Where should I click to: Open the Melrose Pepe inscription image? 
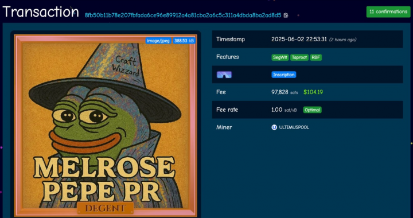tap(106, 125)
